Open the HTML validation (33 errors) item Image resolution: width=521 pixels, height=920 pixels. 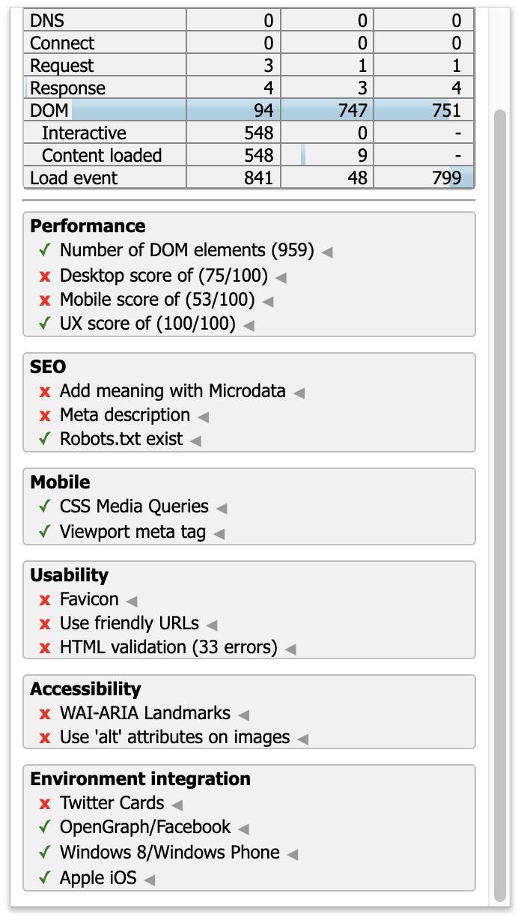[x=168, y=647]
